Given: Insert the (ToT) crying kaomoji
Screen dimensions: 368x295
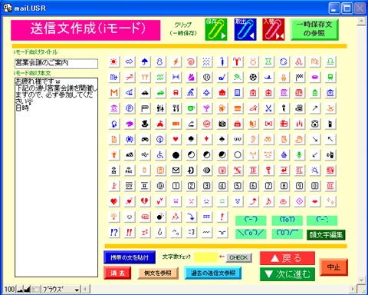Looking at the screenshot, I should pos(287,220).
